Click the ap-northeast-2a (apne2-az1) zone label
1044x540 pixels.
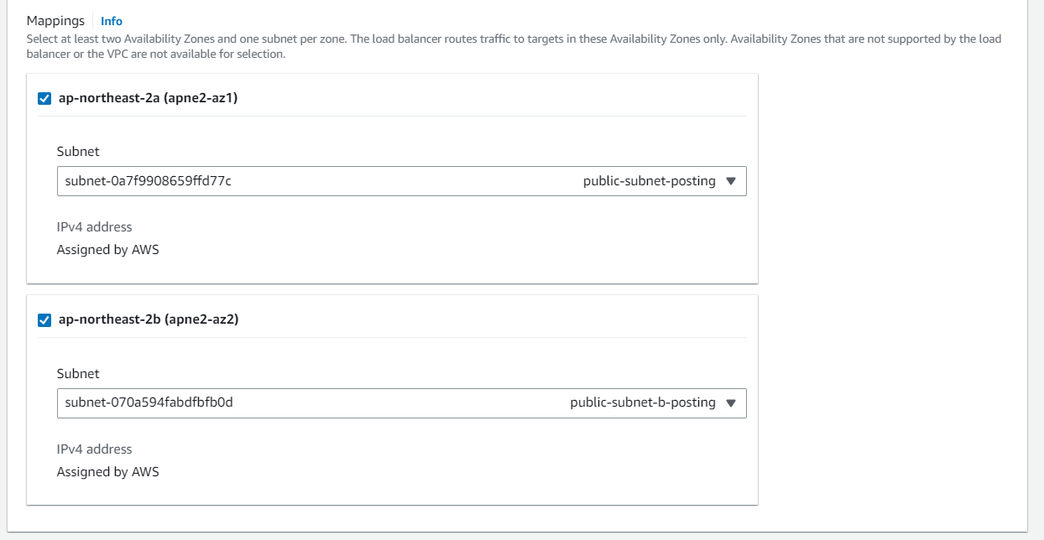pos(148,98)
